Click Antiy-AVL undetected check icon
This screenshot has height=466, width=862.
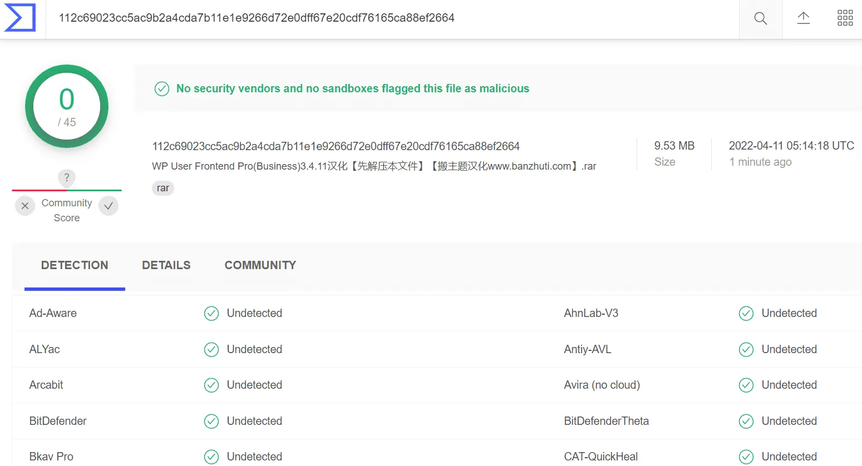click(x=746, y=350)
